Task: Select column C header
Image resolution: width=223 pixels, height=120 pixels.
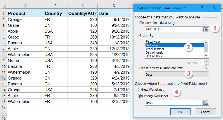Action: 83,6
